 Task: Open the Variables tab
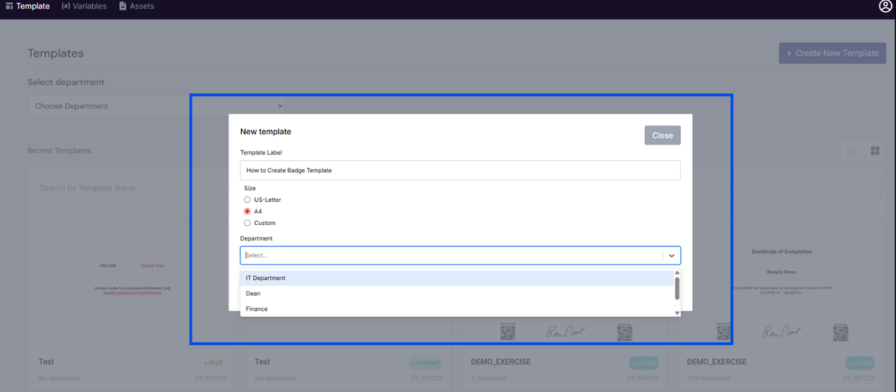(x=84, y=6)
